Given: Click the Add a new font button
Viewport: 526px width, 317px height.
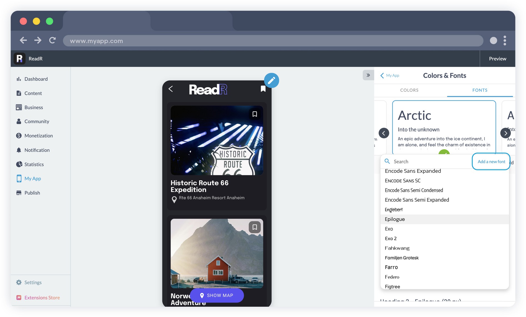Looking at the screenshot, I should point(491,162).
